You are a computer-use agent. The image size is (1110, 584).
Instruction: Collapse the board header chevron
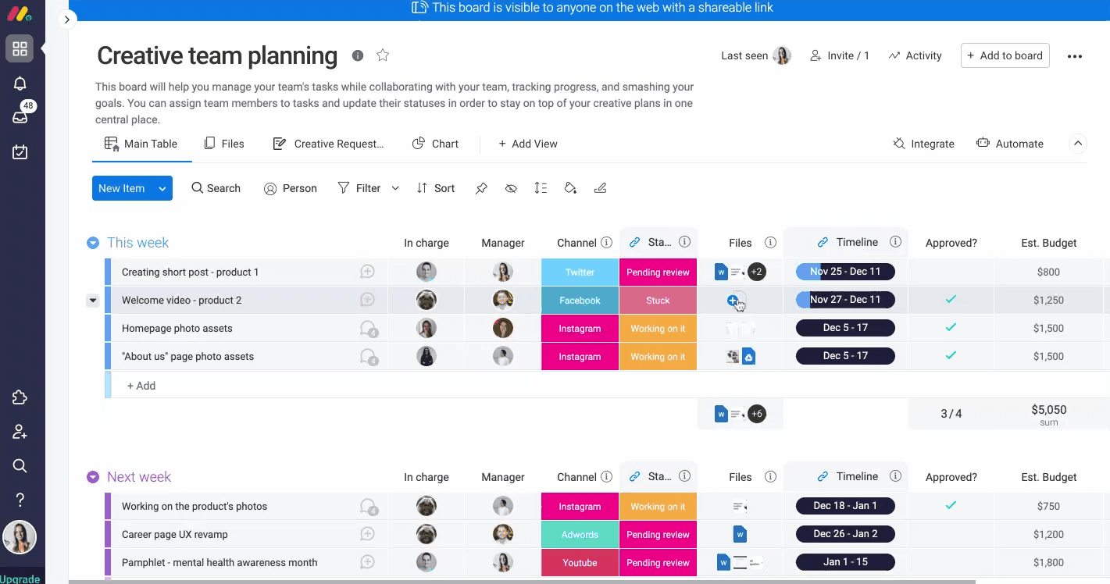click(1078, 144)
